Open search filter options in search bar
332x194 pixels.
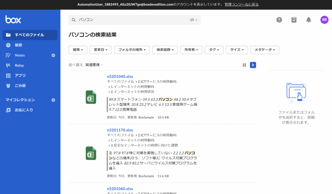coord(193,20)
